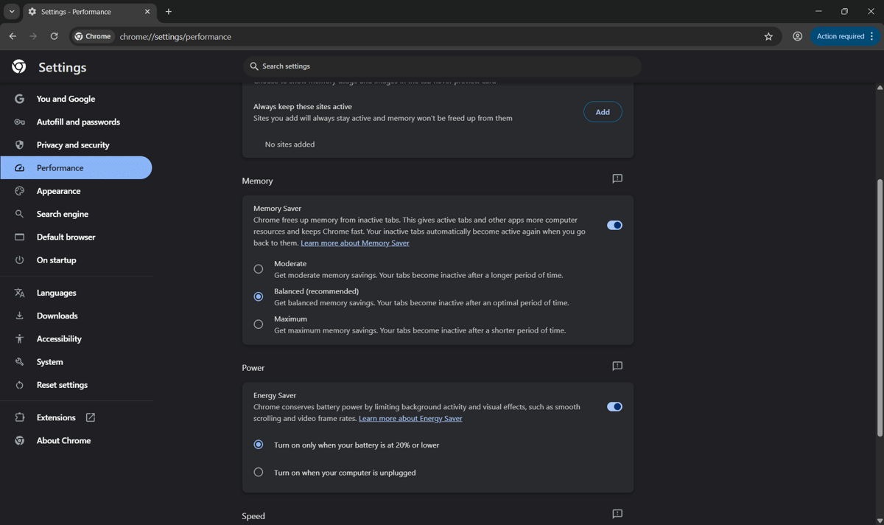Open Privacy and security settings
The width and height of the screenshot is (884, 525).
pyautogui.click(x=72, y=145)
